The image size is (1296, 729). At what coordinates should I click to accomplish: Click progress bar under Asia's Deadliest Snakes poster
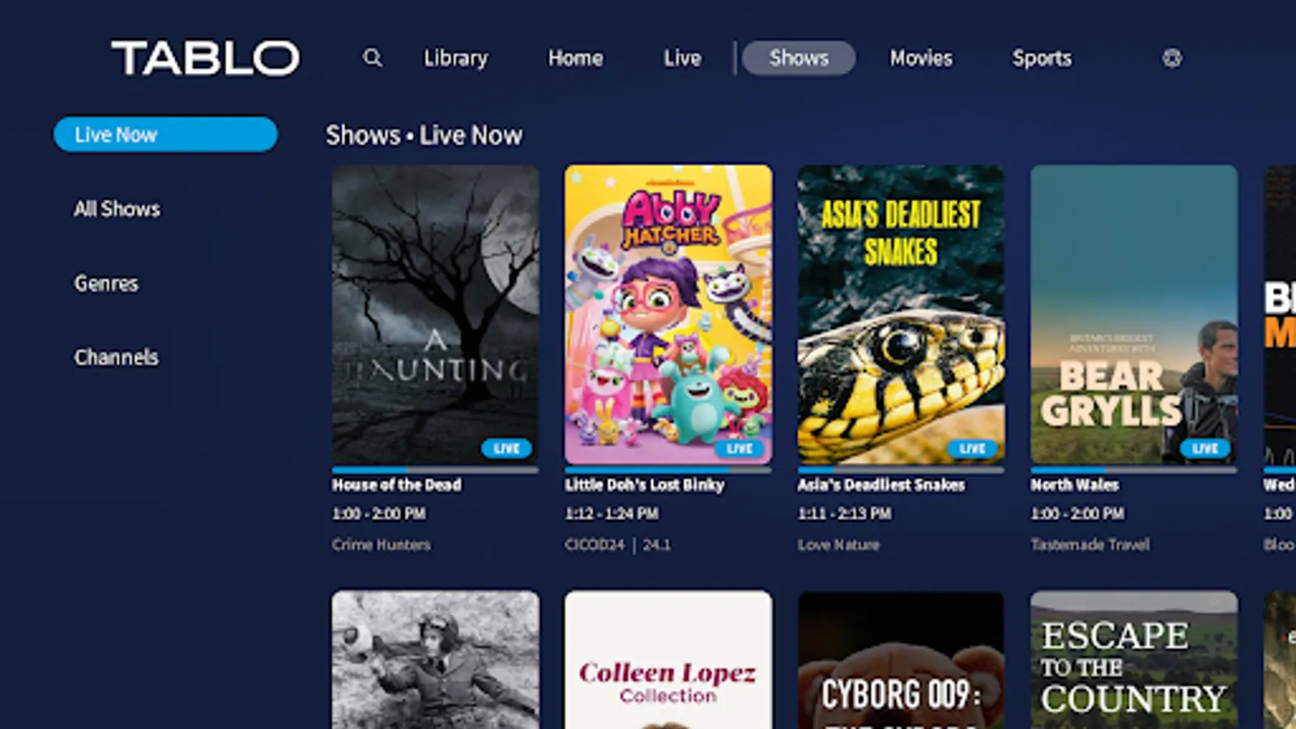click(x=901, y=470)
